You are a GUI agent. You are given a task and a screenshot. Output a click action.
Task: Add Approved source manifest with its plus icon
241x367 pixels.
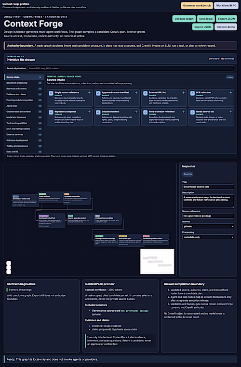[x=136, y=93]
